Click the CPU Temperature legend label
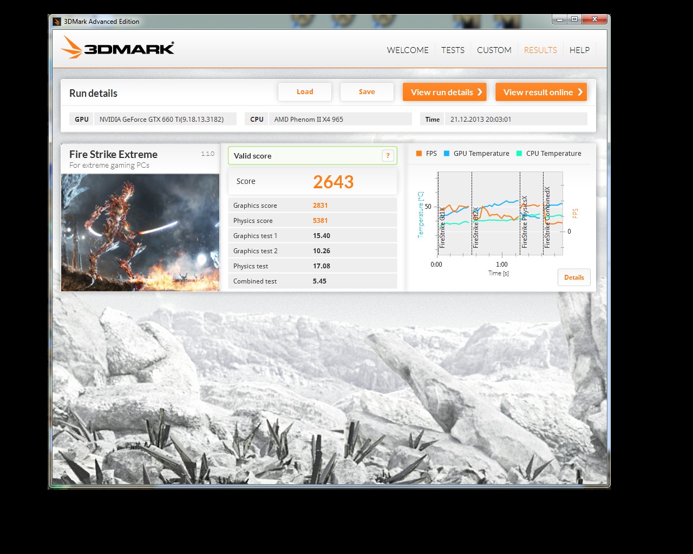The height and width of the screenshot is (554, 693). pos(553,154)
